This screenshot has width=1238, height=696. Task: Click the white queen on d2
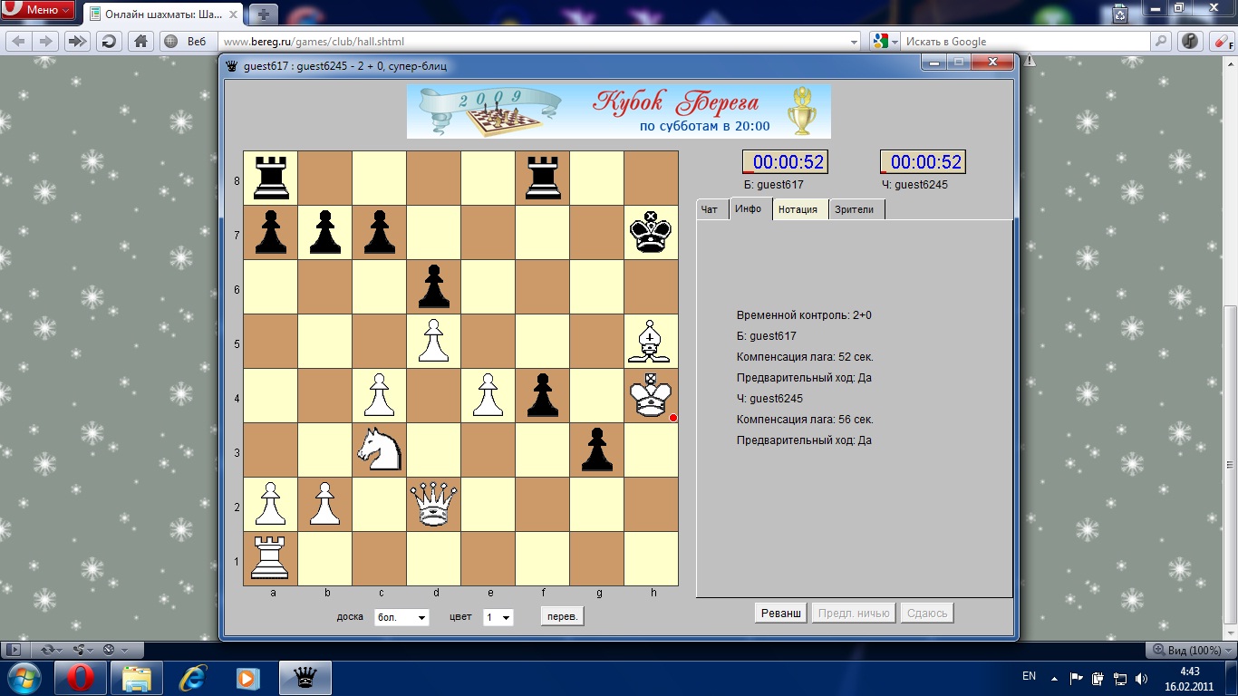point(433,504)
